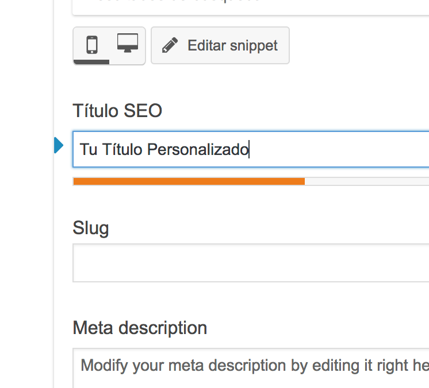Click the active indicator under mobile icon
This screenshot has height=388, width=429.
click(x=91, y=62)
